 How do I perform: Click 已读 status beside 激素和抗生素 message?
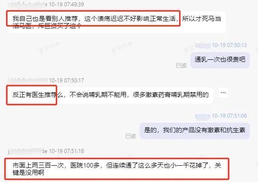pos(131,136)
